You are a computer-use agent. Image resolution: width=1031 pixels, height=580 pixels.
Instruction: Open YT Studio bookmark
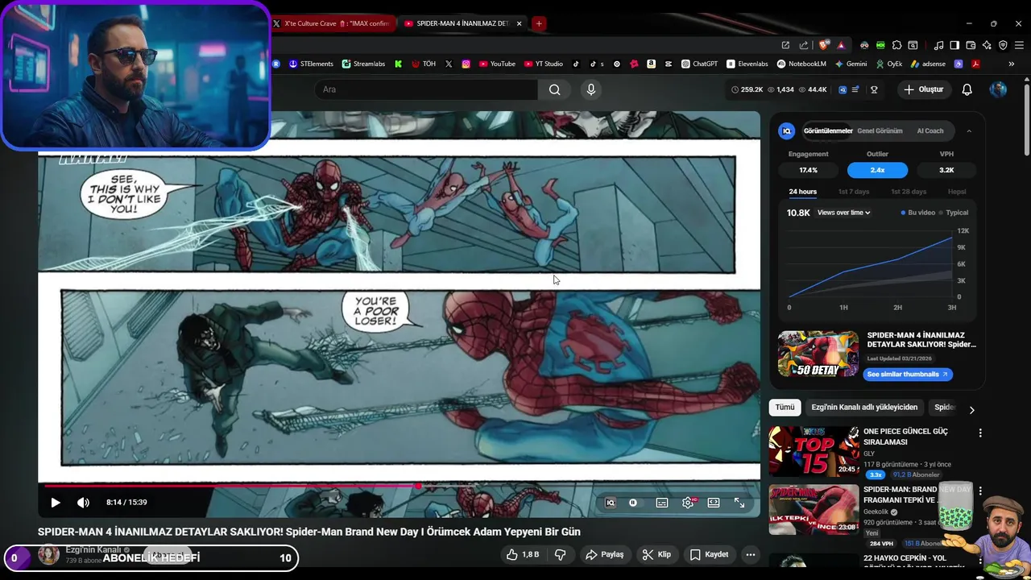click(x=544, y=64)
